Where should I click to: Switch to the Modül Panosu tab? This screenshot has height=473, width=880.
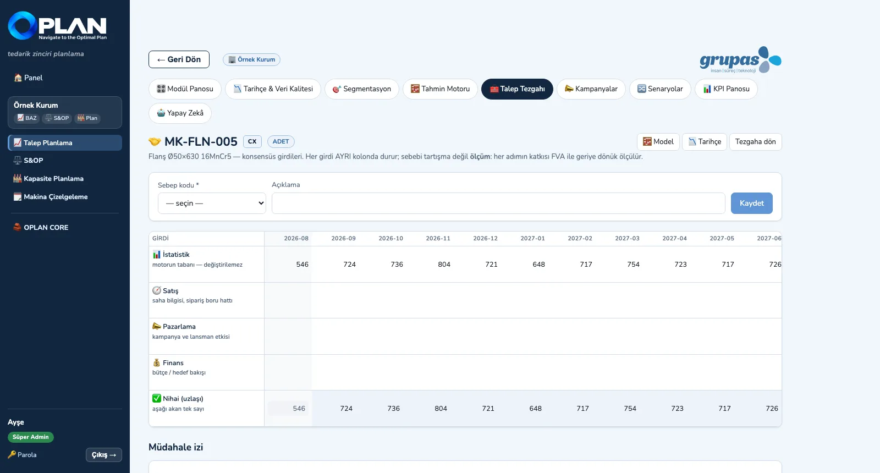click(185, 89)
